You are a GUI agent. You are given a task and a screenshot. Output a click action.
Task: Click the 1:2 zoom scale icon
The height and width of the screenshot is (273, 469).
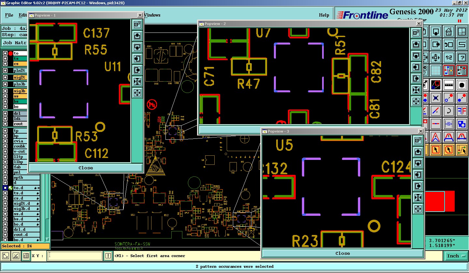449,58
